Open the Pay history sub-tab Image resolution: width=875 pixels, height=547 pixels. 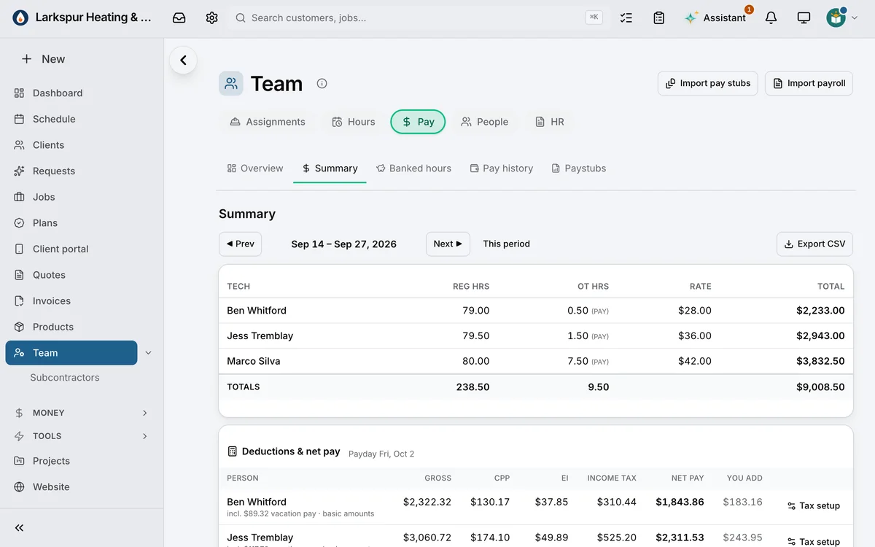[x=502, y=168]
